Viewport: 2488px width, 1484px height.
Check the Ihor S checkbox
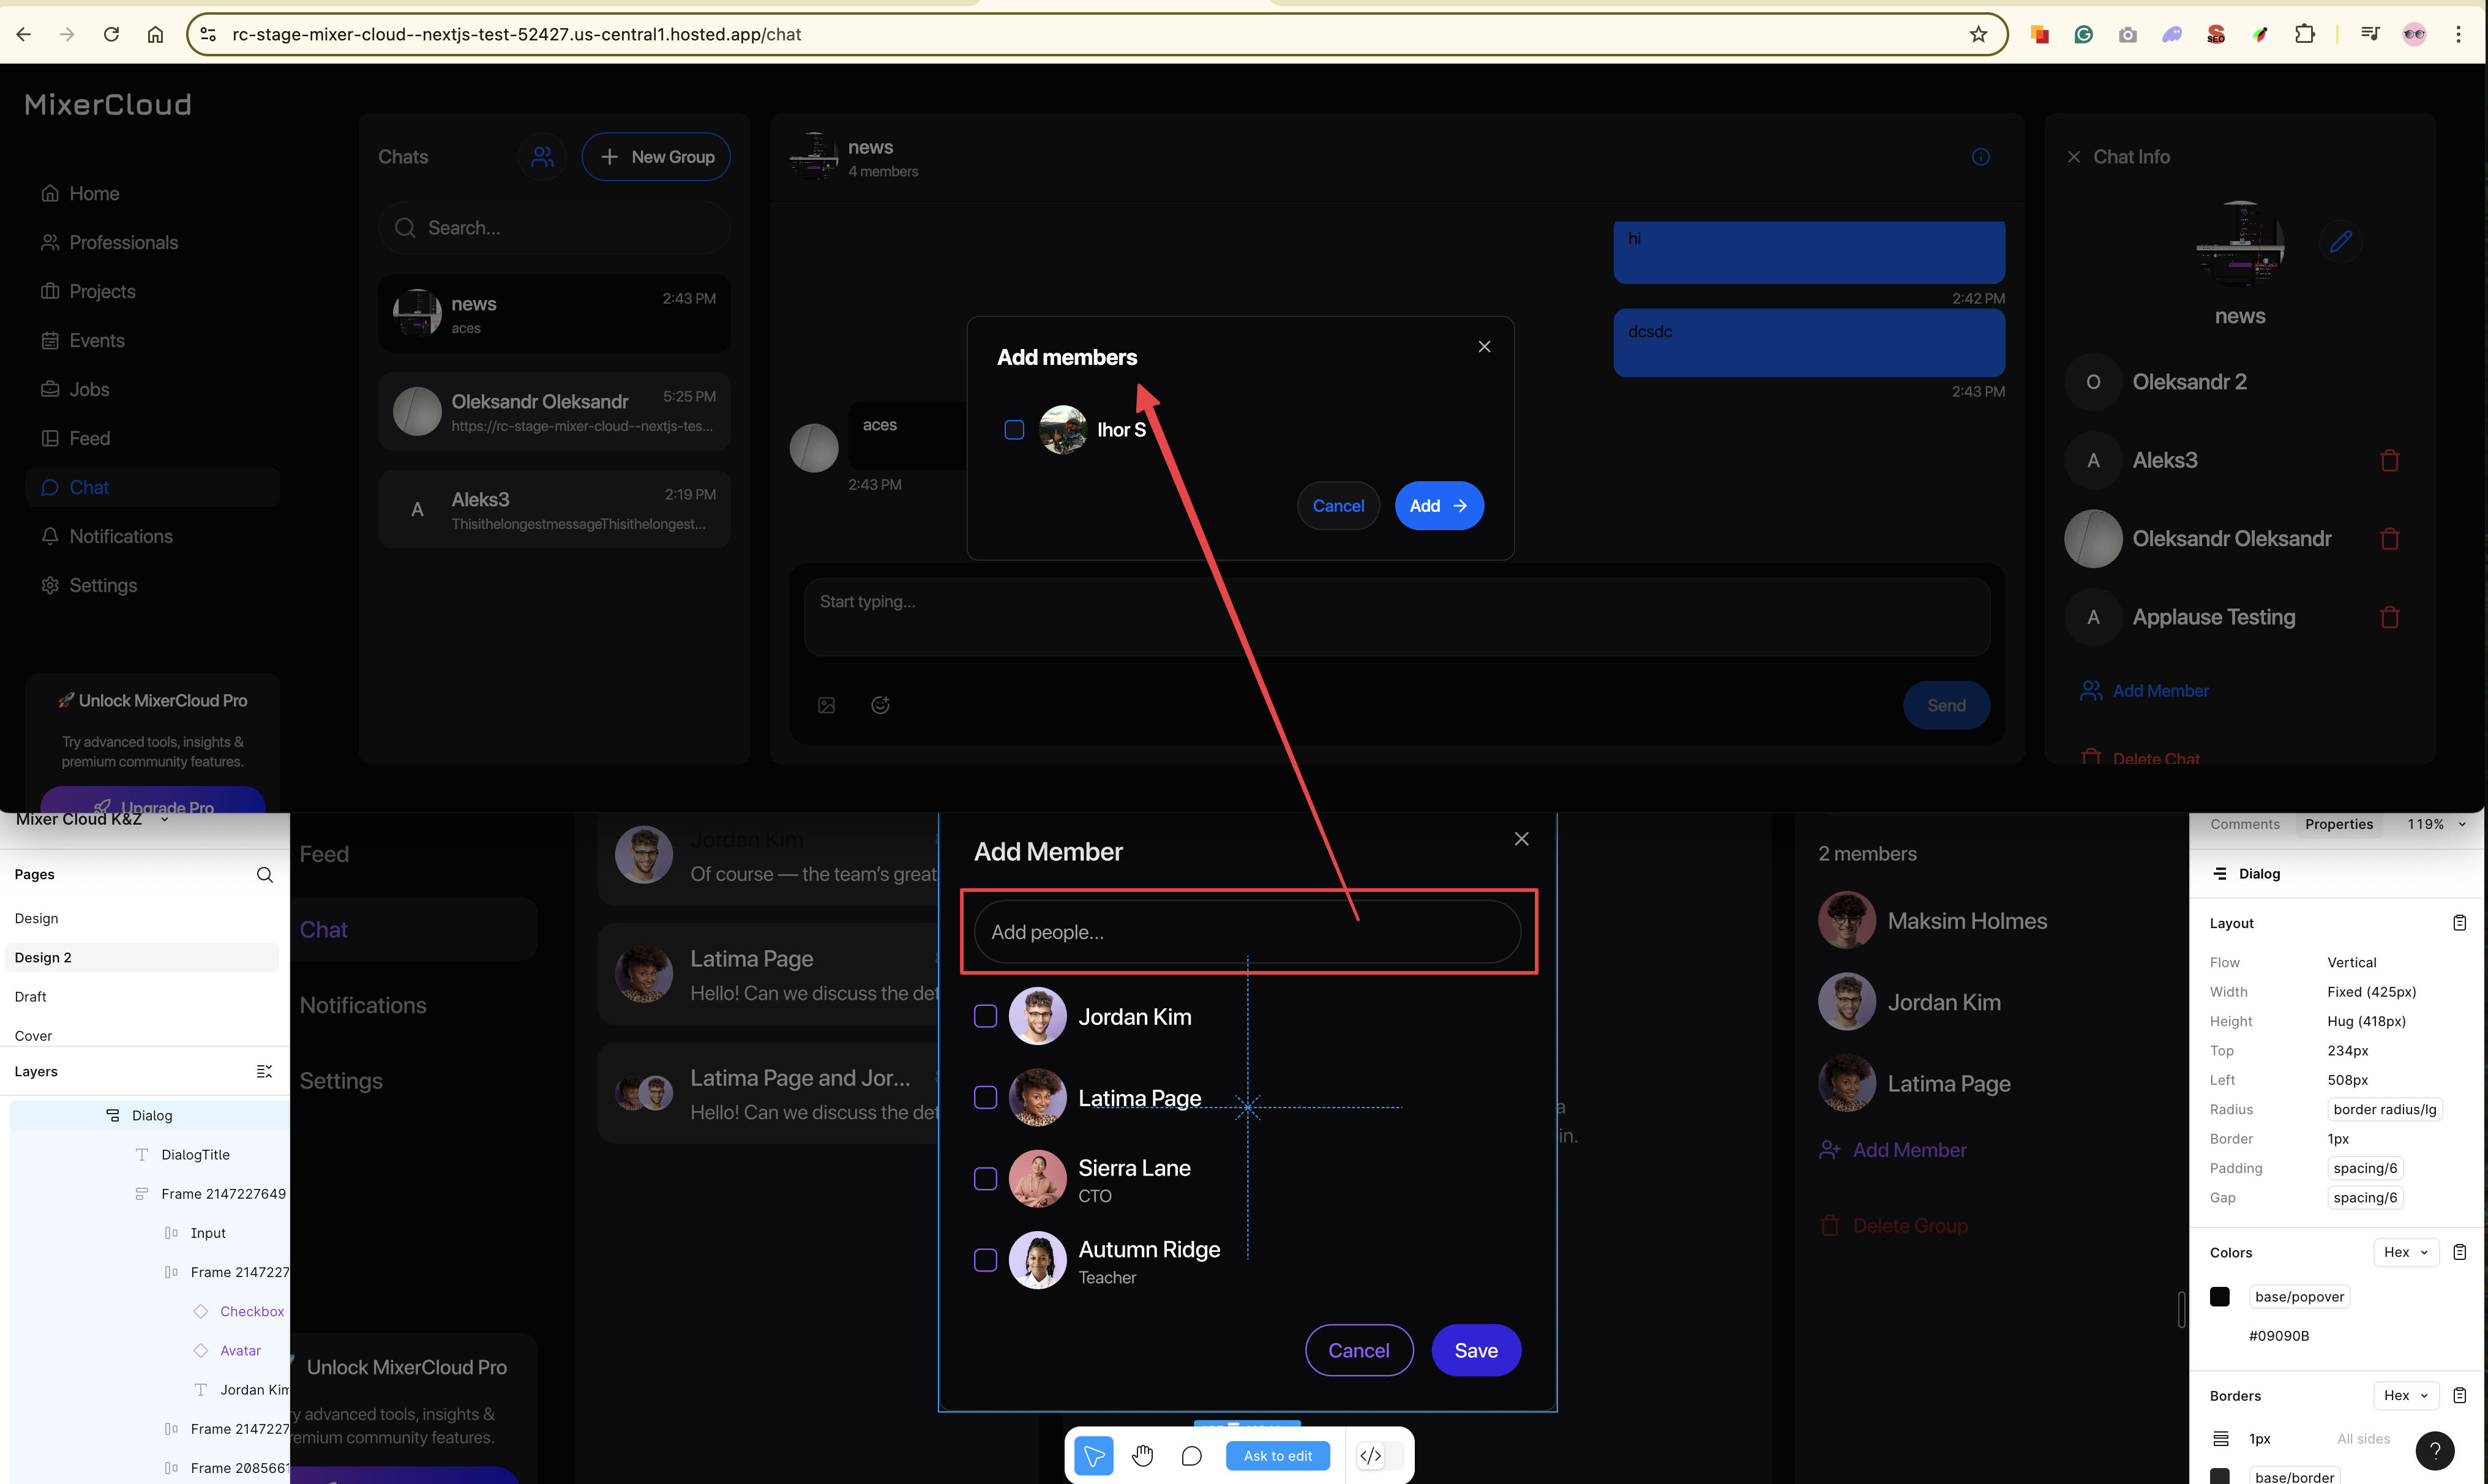point(1014,430)
